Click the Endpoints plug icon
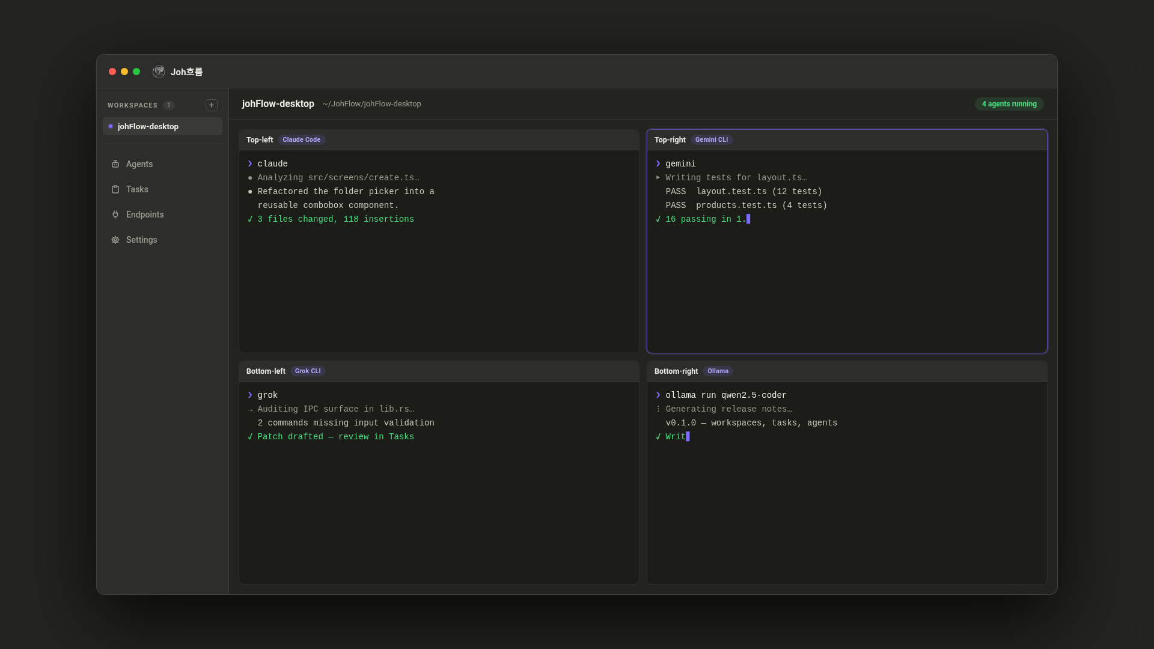Viewport: 1154px width, 649px height. tap(115, 215)
